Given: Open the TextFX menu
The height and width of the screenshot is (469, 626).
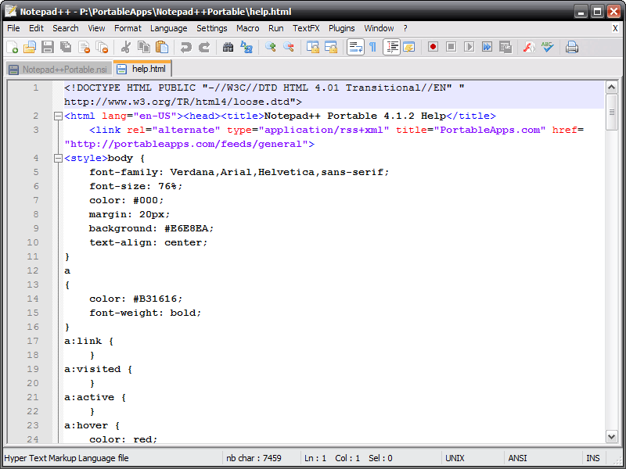Looking at the screenshot, I should (x=306, y=28).
